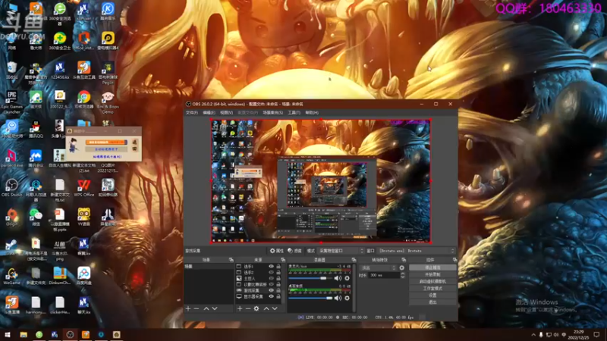Screen dimensions: 607x341
Task: Click 开始录制 start recording button
Action: click(x=432, y=274)
